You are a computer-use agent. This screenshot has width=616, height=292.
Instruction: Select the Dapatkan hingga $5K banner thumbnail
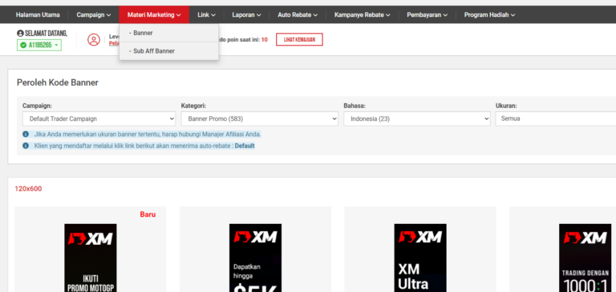click(x=255, y=258)
